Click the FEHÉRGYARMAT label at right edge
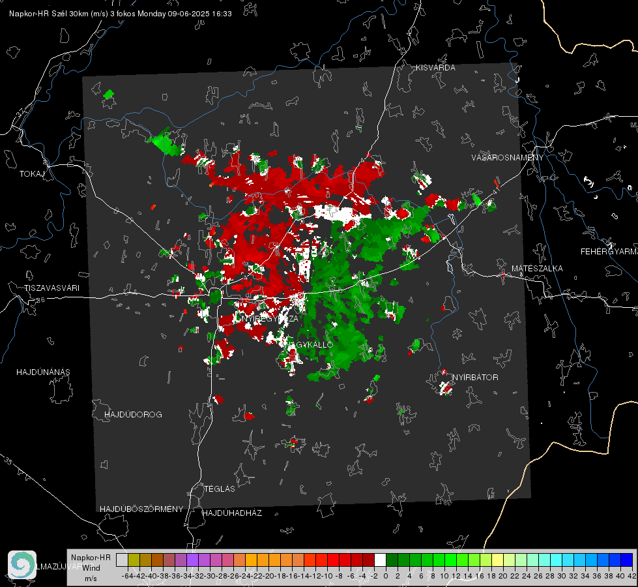Screen dimensions: 638x587 pyautogui.click(x=609, y=252)
